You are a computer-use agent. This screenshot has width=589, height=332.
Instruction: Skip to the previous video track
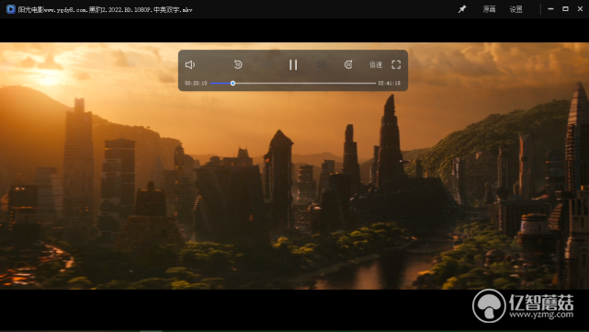click(266, 64)
